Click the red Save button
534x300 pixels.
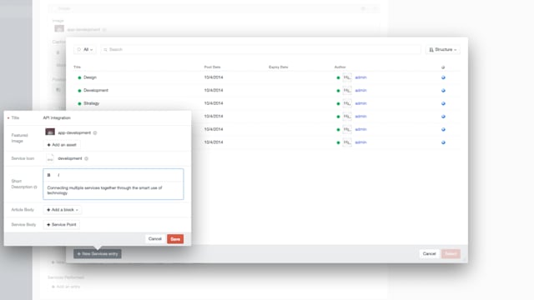click(x=175, y=239)
